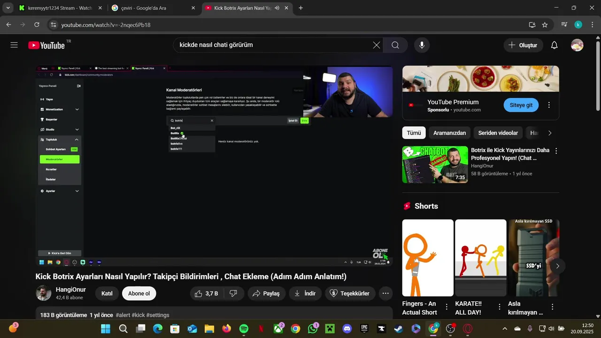Open the HangiOnur channel name link
Viewport: 601px width, 338px height.
click(70, 290)
